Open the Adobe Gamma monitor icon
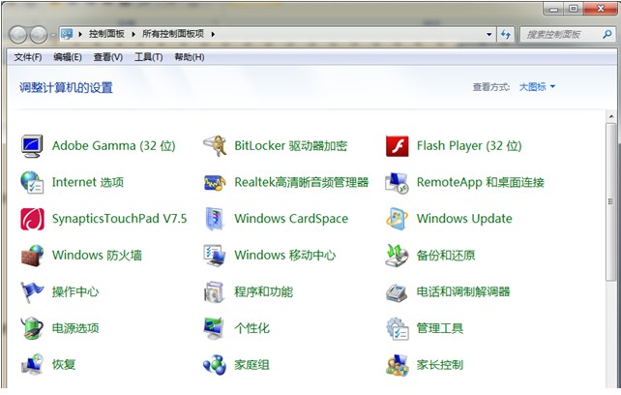Image resolution: width=621 pixels, height=395 pixels. 32,146
